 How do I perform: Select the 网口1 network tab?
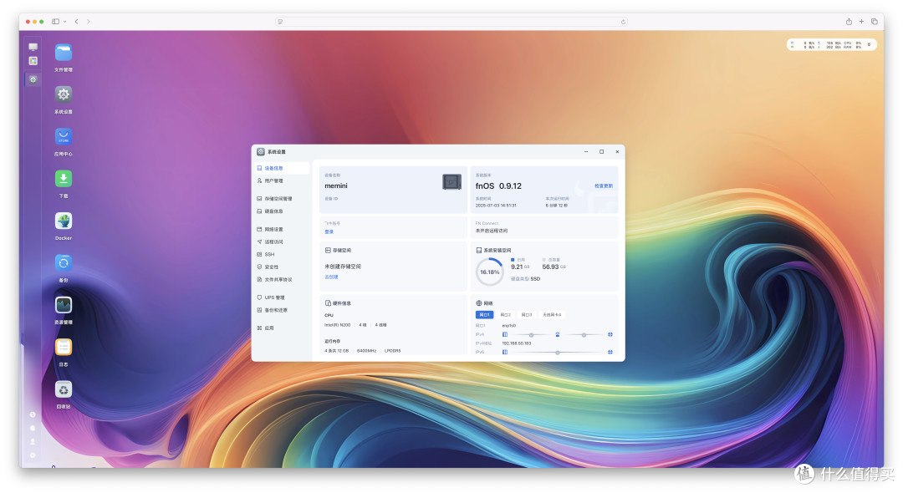point(484,315)
